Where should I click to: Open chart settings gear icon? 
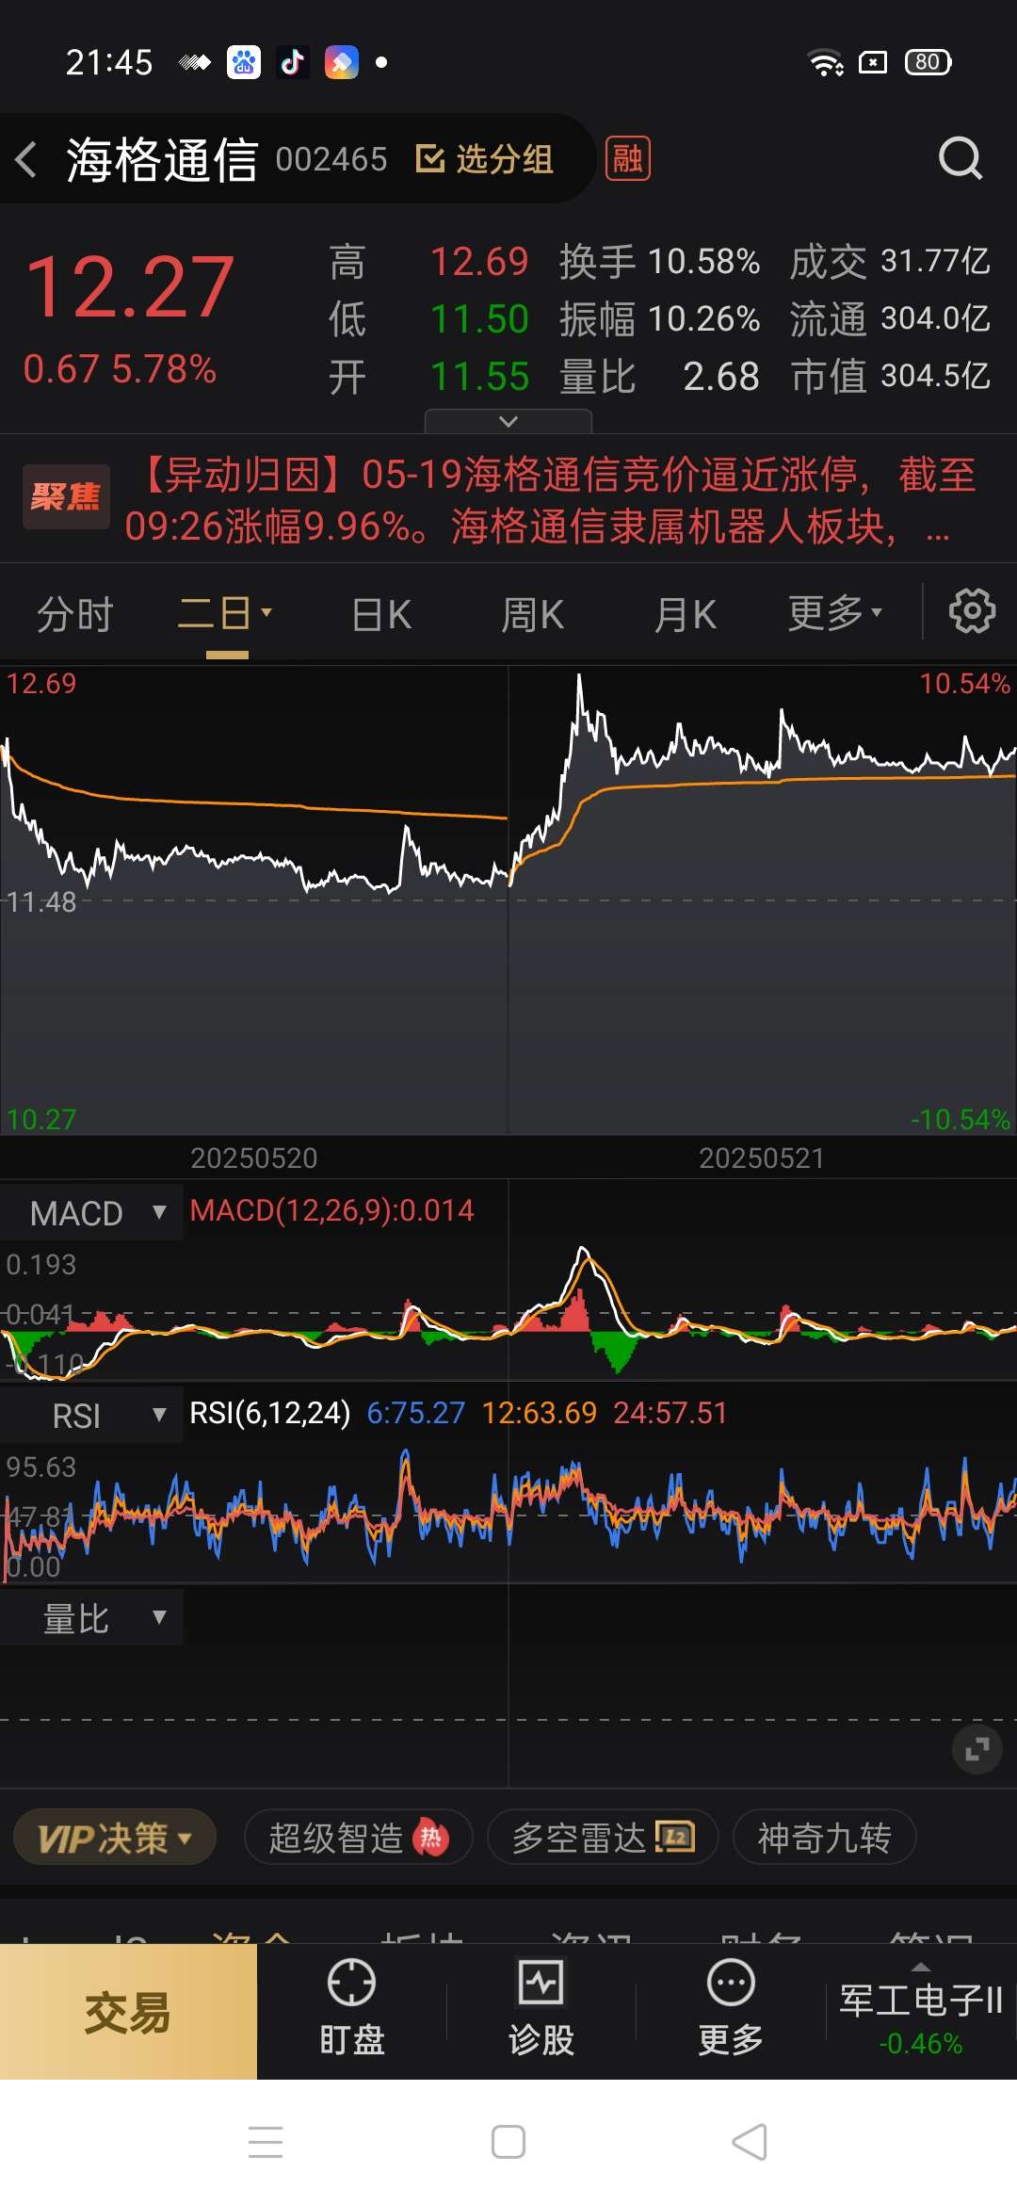coord(972,612)
